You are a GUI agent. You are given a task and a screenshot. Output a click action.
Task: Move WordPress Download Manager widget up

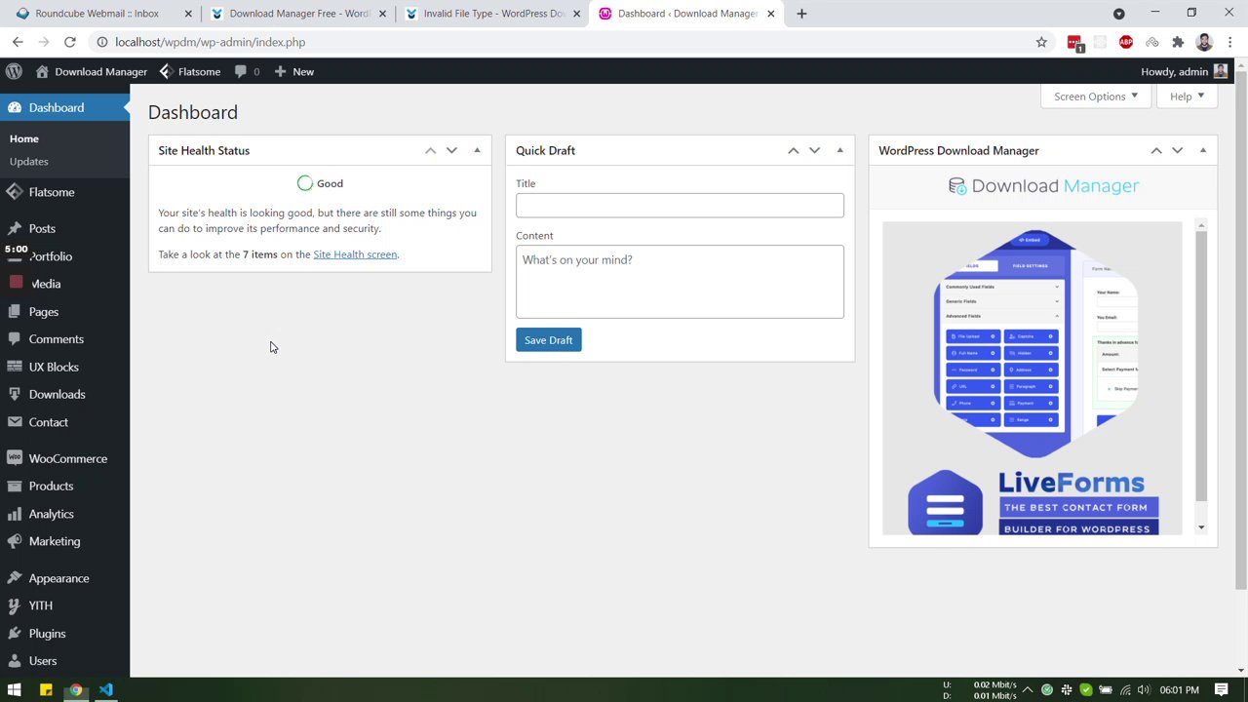pyautogui.click(x=1155, y=150)
